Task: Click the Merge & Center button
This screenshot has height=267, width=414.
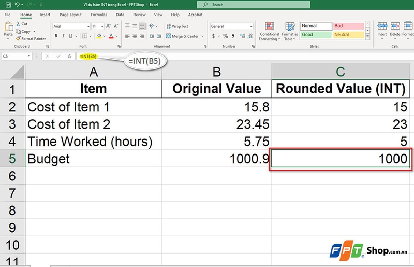Action: [x=182, y=36]
